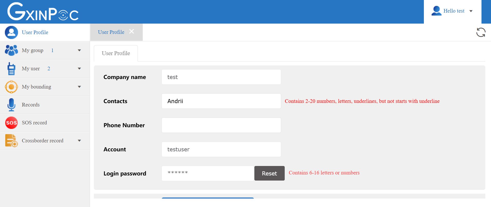This screenshot has width=491, height=207.
Task: Click the refresh icon in the tab bar
Action: pos(480,32)
